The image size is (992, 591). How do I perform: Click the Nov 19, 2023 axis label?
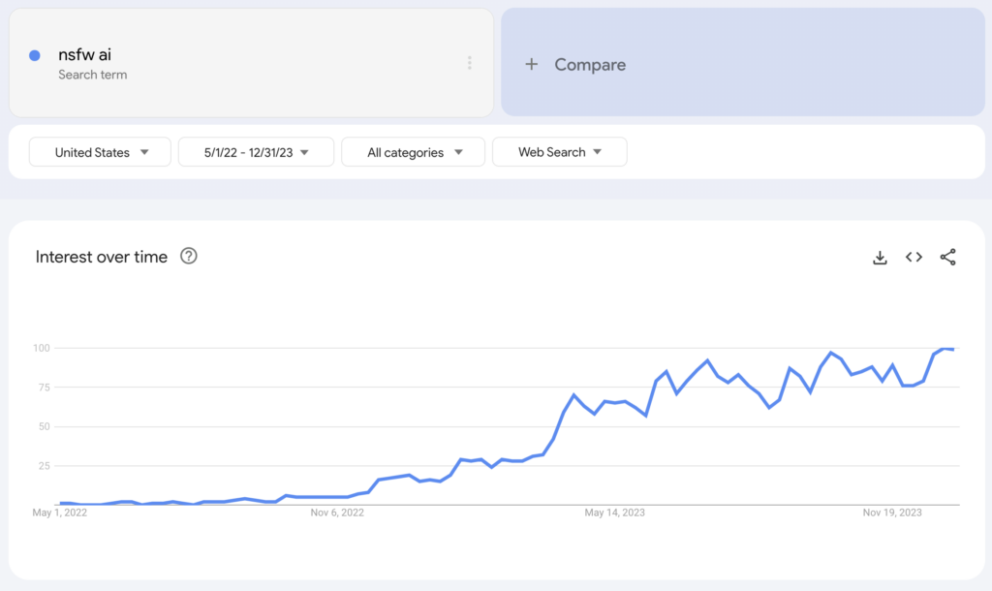tap(892, 513)
